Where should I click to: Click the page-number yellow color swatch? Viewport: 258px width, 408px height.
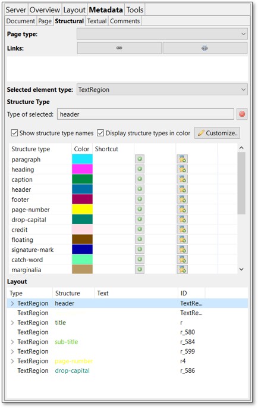(x=82, y=209)
